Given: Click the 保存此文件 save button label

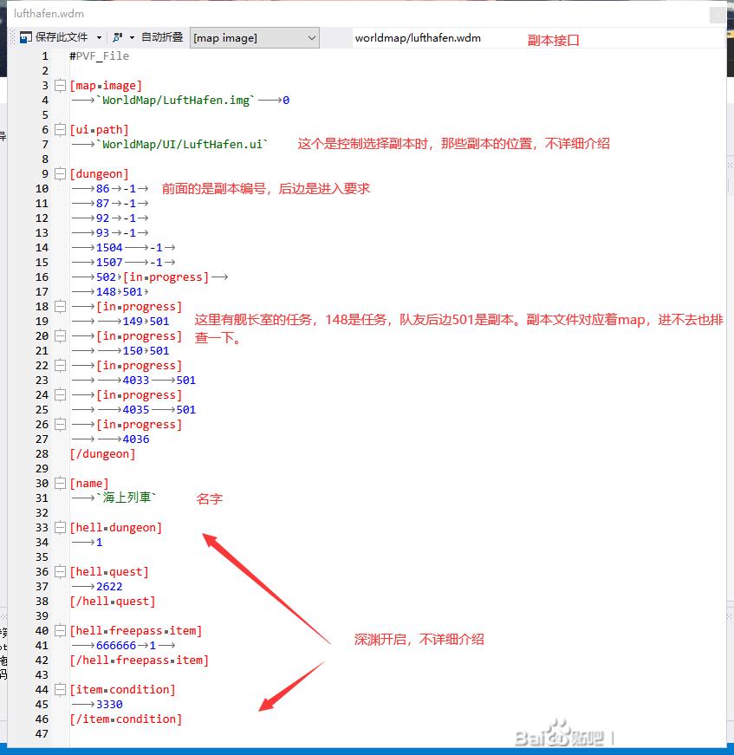Looking at the screenshot, I should tap(62, 37).
